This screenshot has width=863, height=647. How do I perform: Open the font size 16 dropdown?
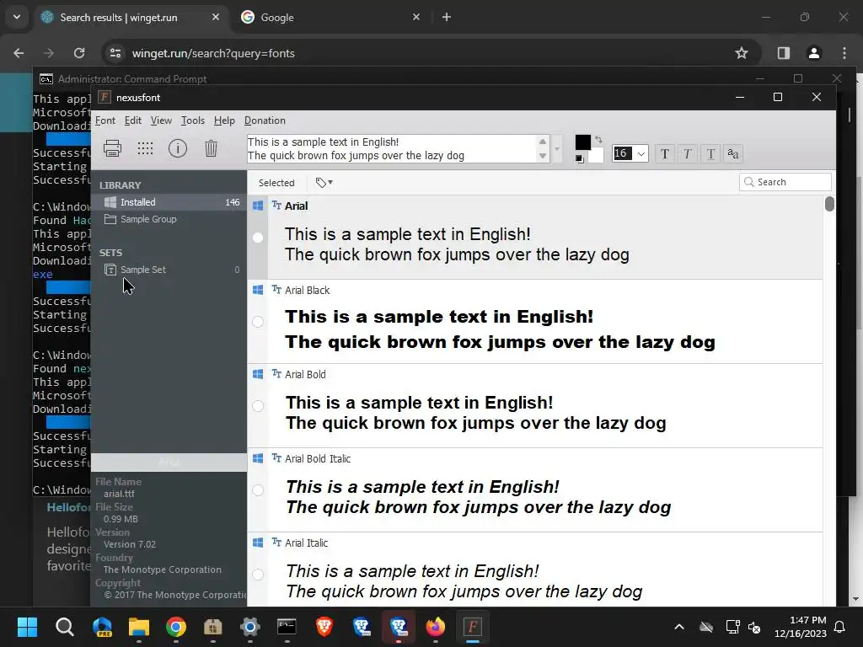(641, 153)
